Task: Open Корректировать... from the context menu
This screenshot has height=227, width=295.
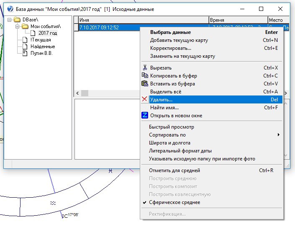Action: coord(212,48)
